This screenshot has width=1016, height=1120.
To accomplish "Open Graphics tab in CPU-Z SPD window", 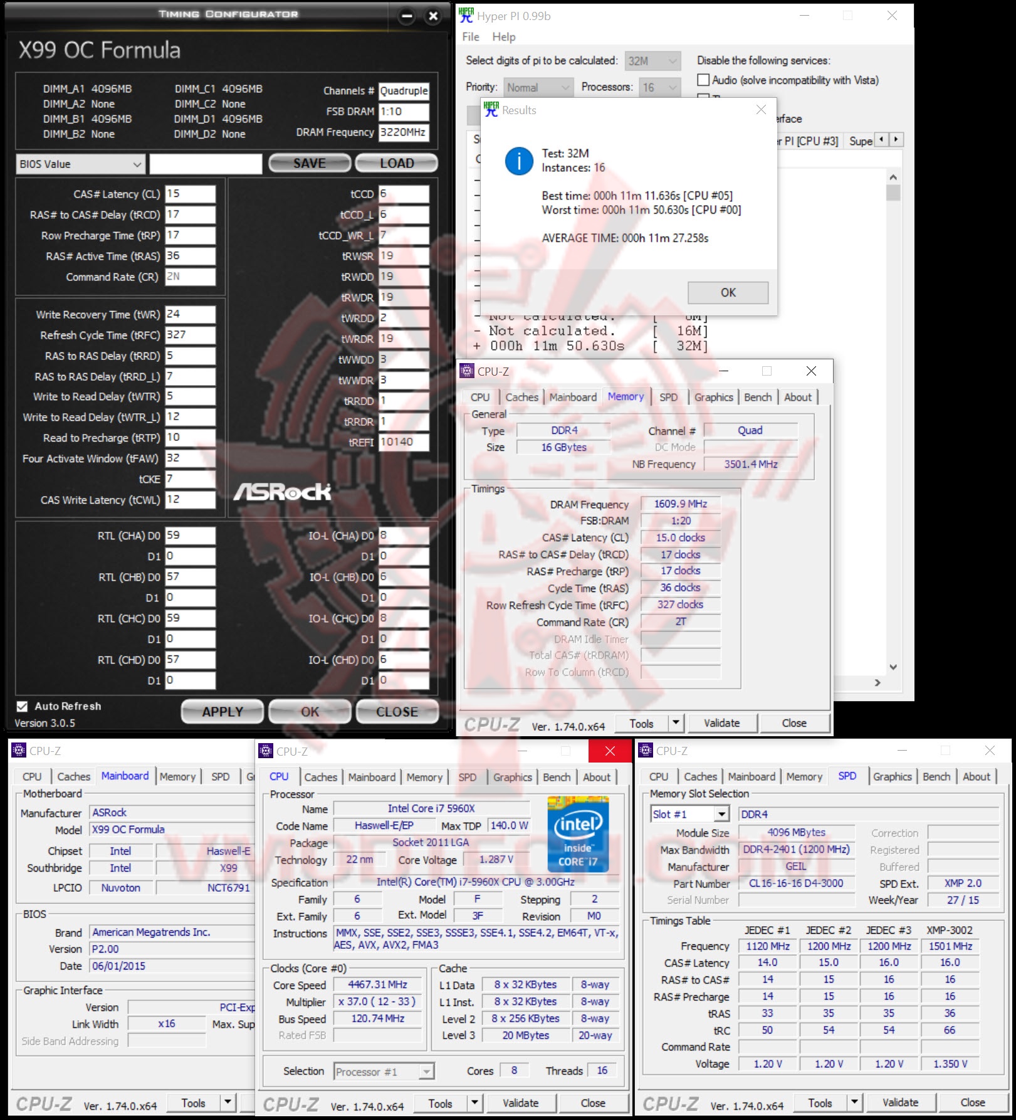I will point(893,776).
